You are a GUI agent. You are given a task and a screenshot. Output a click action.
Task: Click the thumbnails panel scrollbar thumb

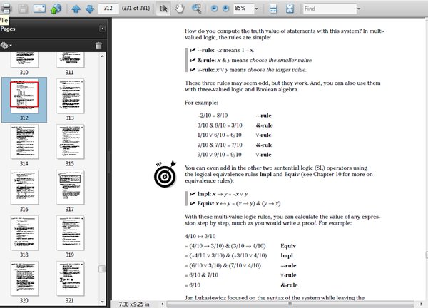pos(102,269)
